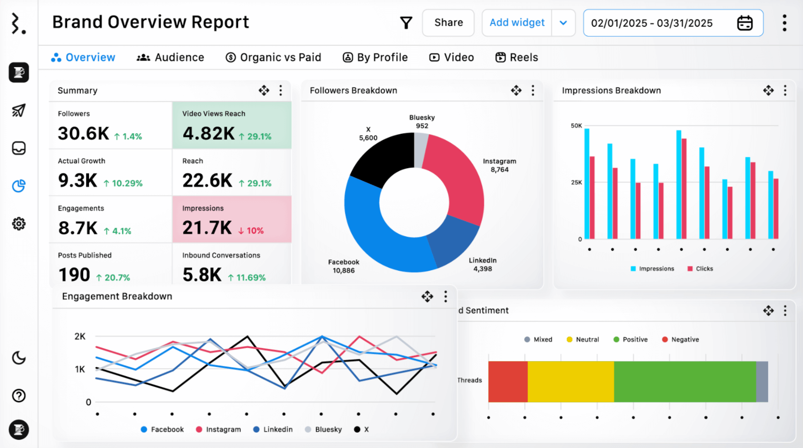Click the Posts Published 190 value

[74, 275]
